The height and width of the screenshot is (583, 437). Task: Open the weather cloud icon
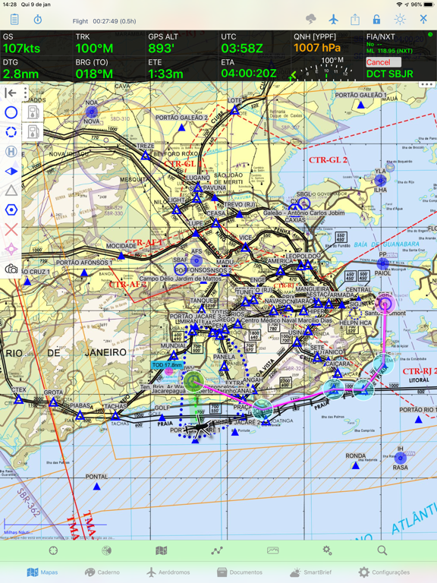310,19
